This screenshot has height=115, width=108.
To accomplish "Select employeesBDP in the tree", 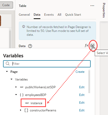I will pyautogui.click(x=36, y=95).
